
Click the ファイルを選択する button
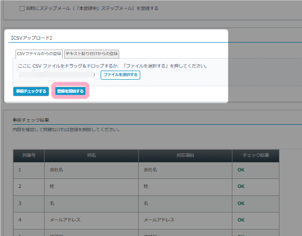coord(120,75)
